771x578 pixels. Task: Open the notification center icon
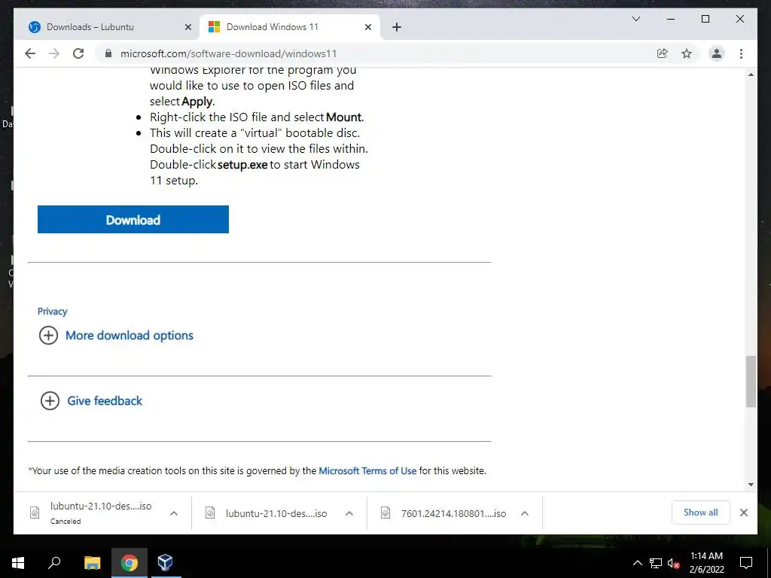746,563
